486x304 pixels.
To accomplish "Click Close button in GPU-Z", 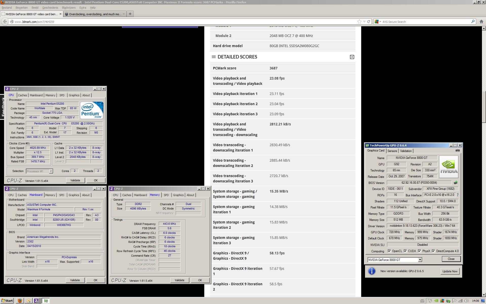I will coord(451,259).
